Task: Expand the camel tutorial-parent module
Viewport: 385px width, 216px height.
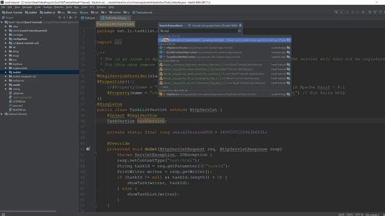Action: [x=5, y=31]
